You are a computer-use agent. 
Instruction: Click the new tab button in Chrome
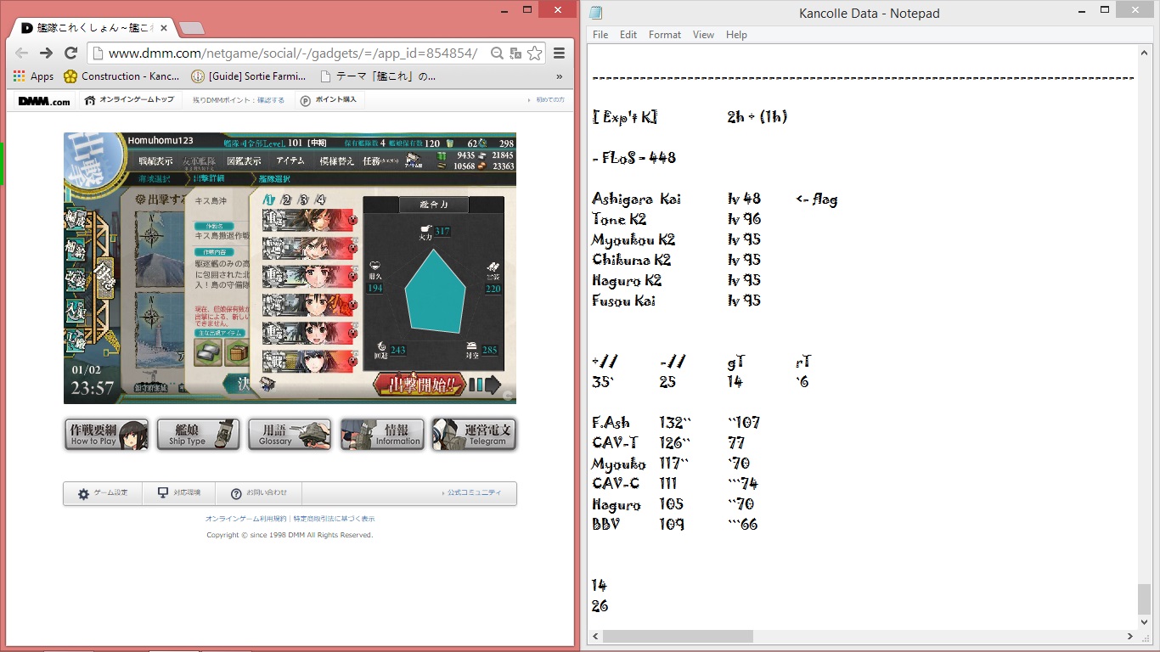pos(192,29)
